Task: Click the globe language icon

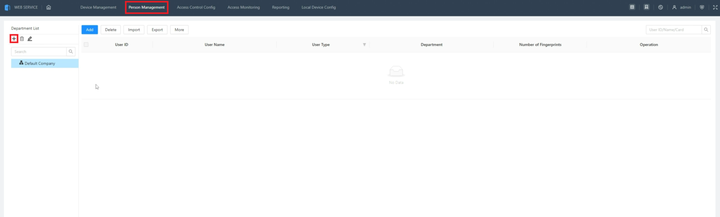Action: [x=660, y=7]
